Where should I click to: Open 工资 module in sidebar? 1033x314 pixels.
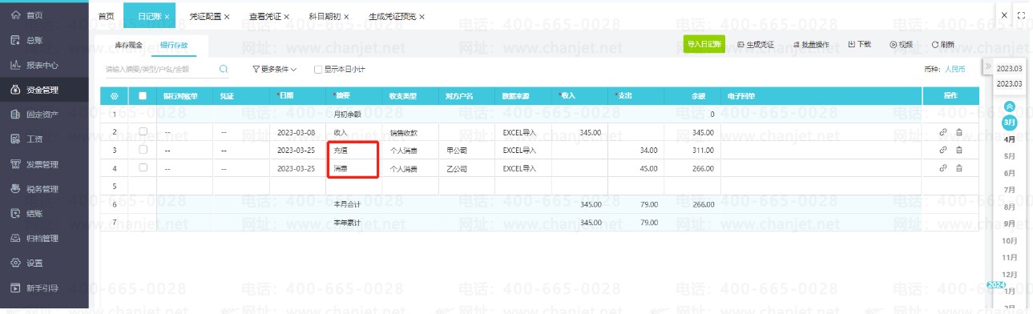click(44, 139)
